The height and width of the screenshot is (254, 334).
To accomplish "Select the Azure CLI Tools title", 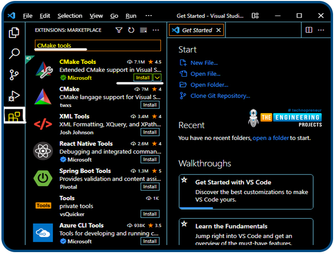I will click(x=81, y=225).
